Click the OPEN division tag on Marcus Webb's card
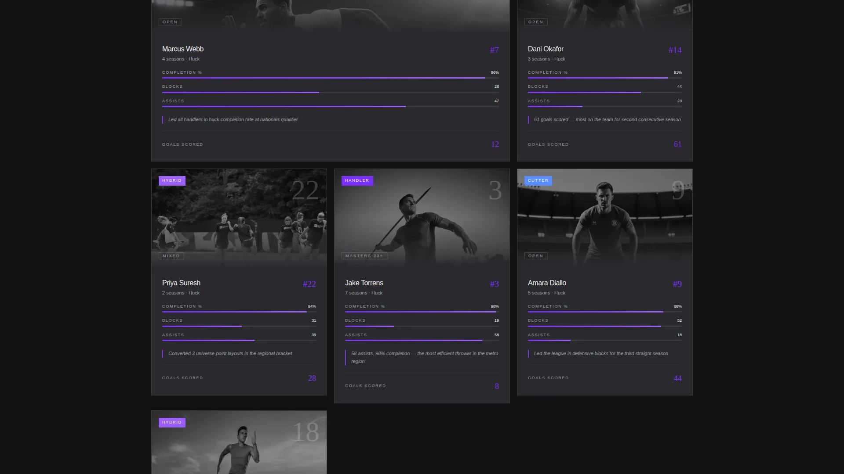 [170, 22]
